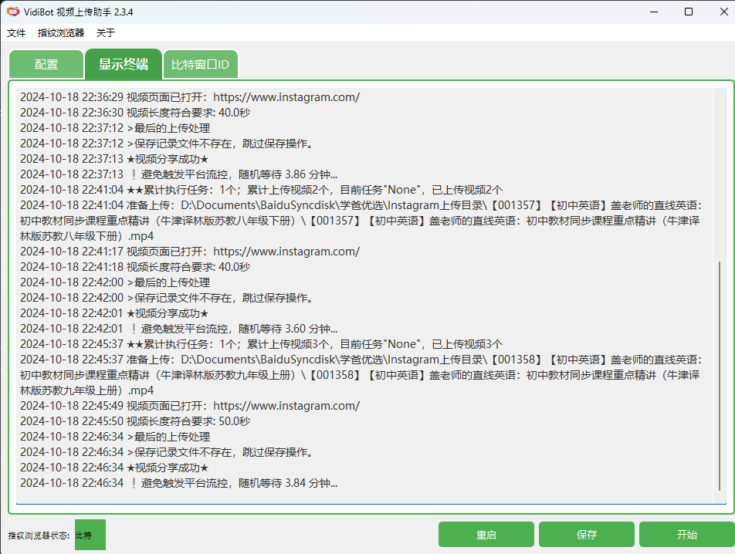
Task: Click log line 22:41:04 累计上传视频2个
Action: tap(261, 190)
